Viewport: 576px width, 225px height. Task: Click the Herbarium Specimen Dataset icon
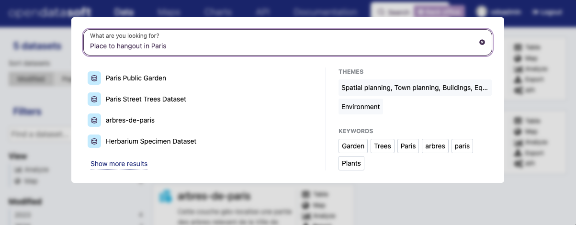[94, 141]
